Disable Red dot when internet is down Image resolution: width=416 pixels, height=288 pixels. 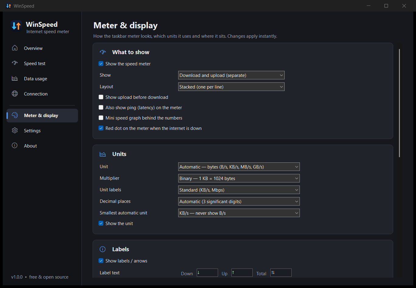[x=101, y=128]
